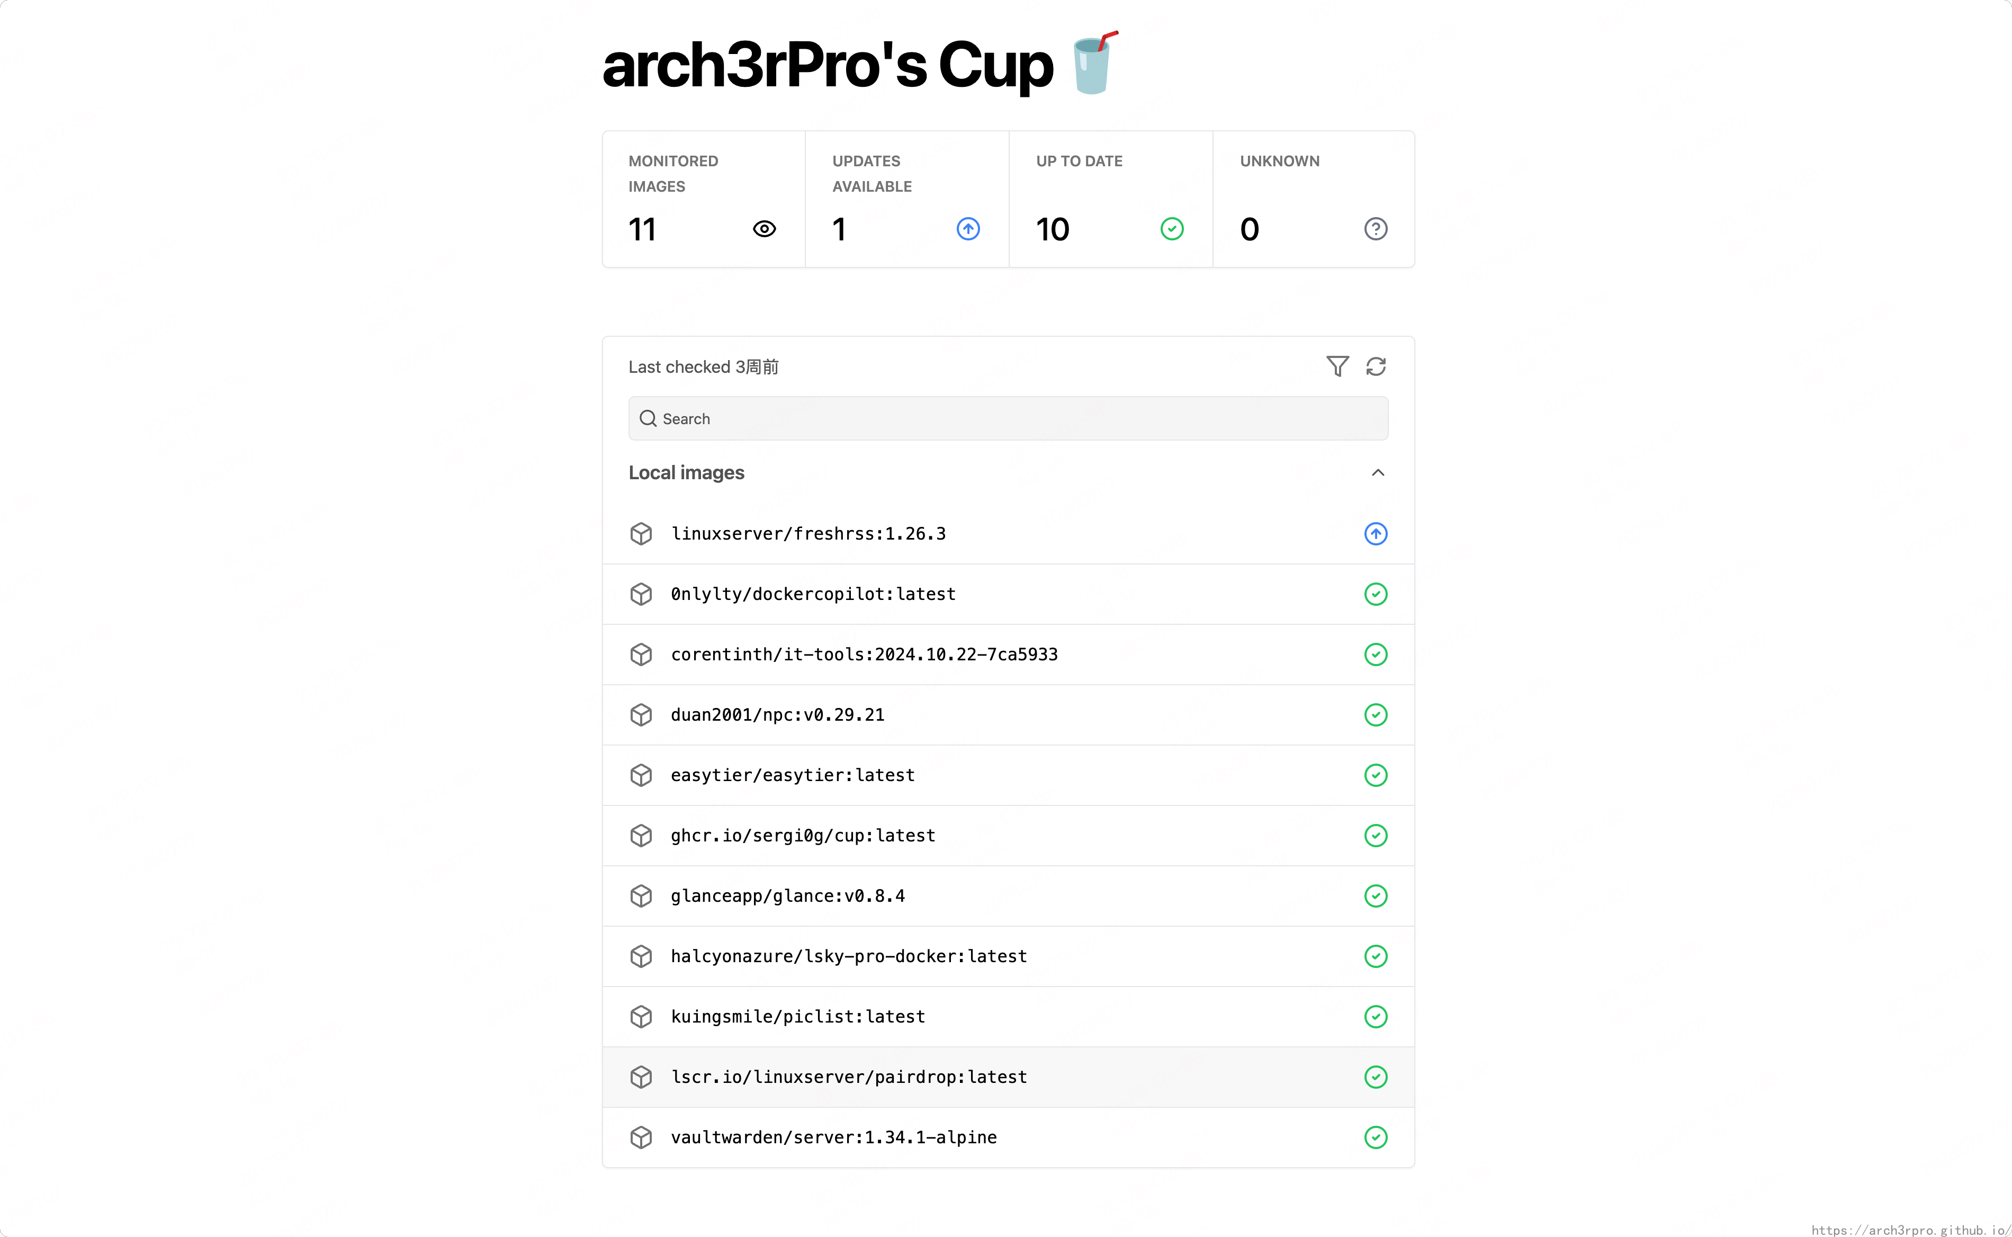
Task: Click the eye icon in Monitored Images
Action: click(764, 229)
